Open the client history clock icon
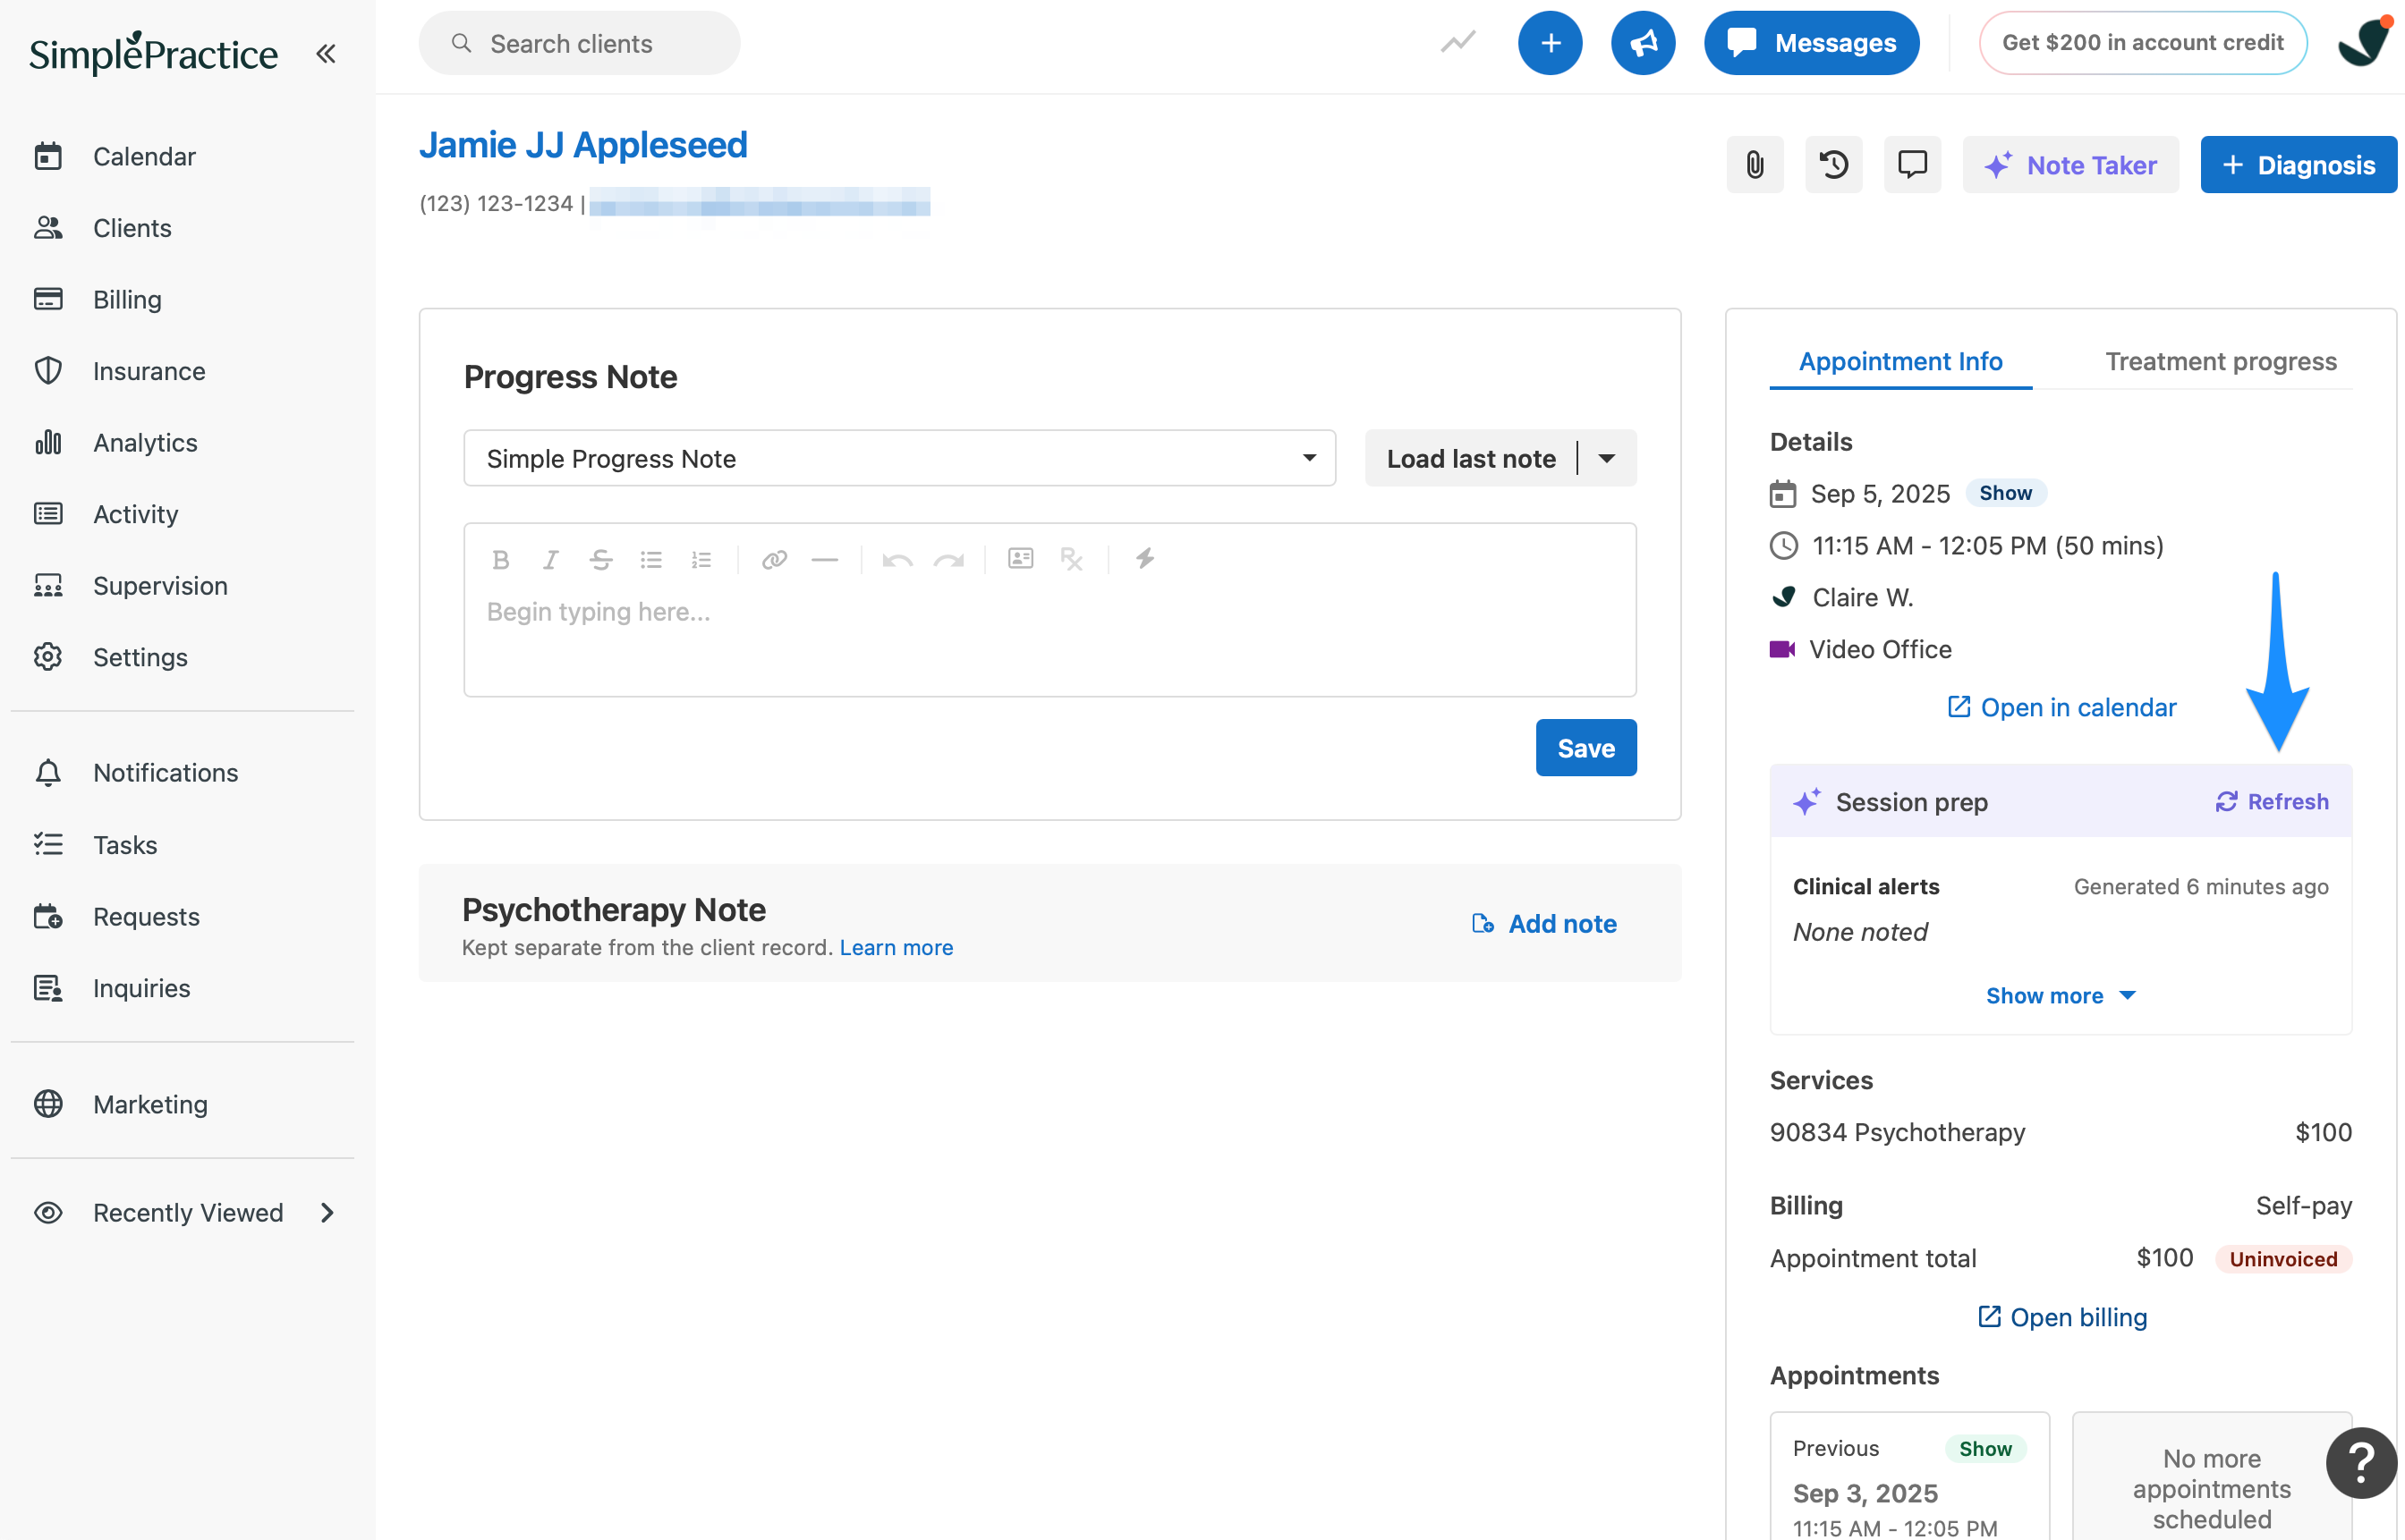This screenshot has width=2405, height=1540. coord(1834,164)
